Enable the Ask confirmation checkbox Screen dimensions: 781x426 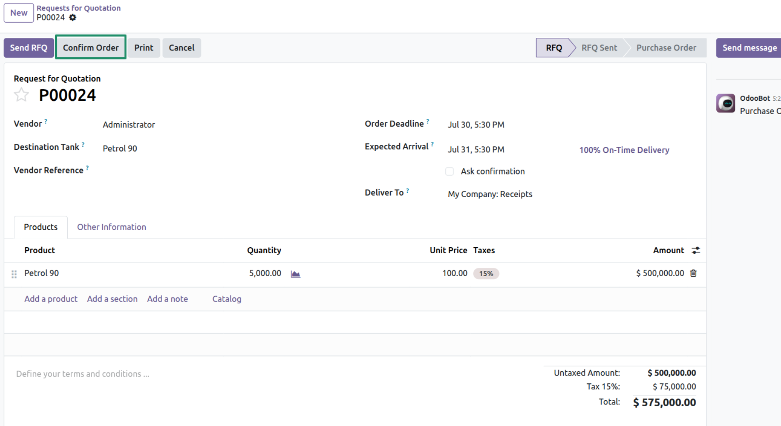450,171
